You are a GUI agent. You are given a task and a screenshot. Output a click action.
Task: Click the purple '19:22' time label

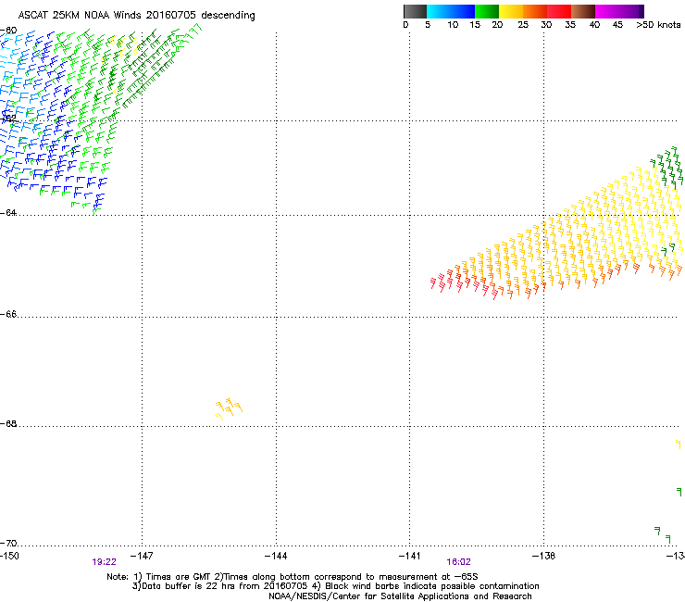[x=104, y=562]
